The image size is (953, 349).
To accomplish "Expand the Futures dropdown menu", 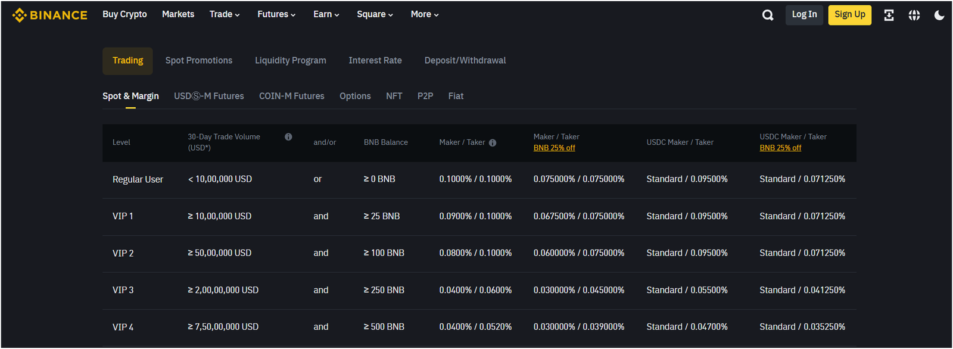I will [276, 14].
